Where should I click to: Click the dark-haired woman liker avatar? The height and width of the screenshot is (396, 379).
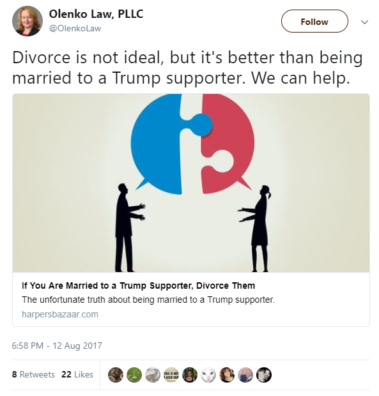coord(190,374)
